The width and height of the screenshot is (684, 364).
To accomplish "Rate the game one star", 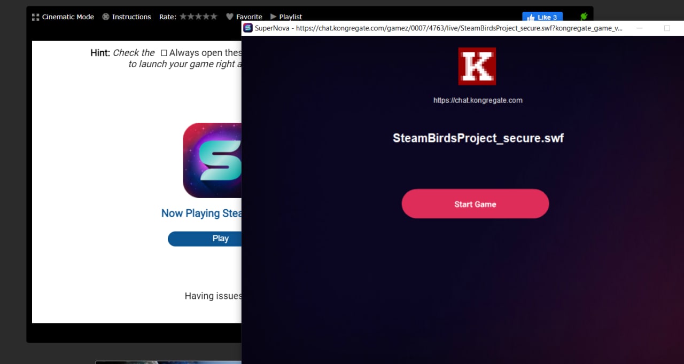I will (183, 17).
